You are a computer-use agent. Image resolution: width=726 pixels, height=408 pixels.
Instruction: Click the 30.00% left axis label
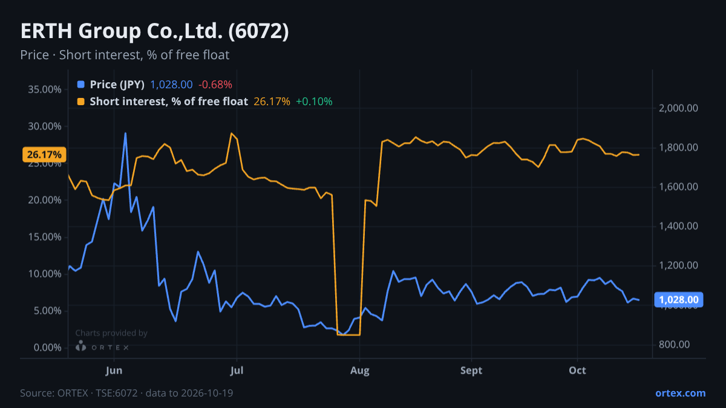(x=45, y=126)
